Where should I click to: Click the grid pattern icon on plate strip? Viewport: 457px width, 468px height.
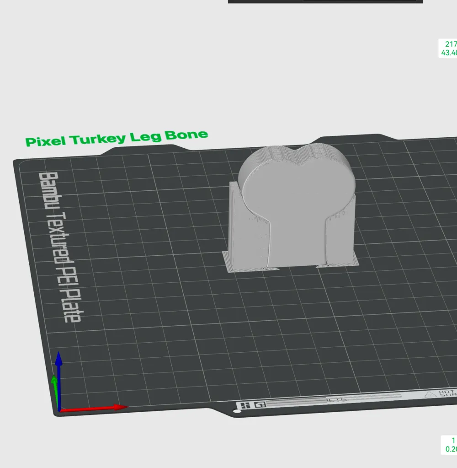click(244, 405)
